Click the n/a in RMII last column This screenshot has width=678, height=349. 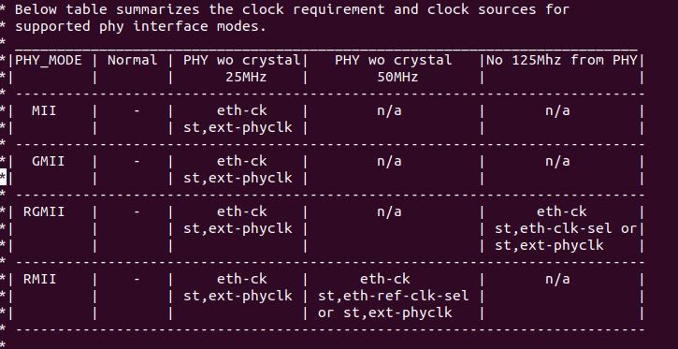[x=557, y=280]
